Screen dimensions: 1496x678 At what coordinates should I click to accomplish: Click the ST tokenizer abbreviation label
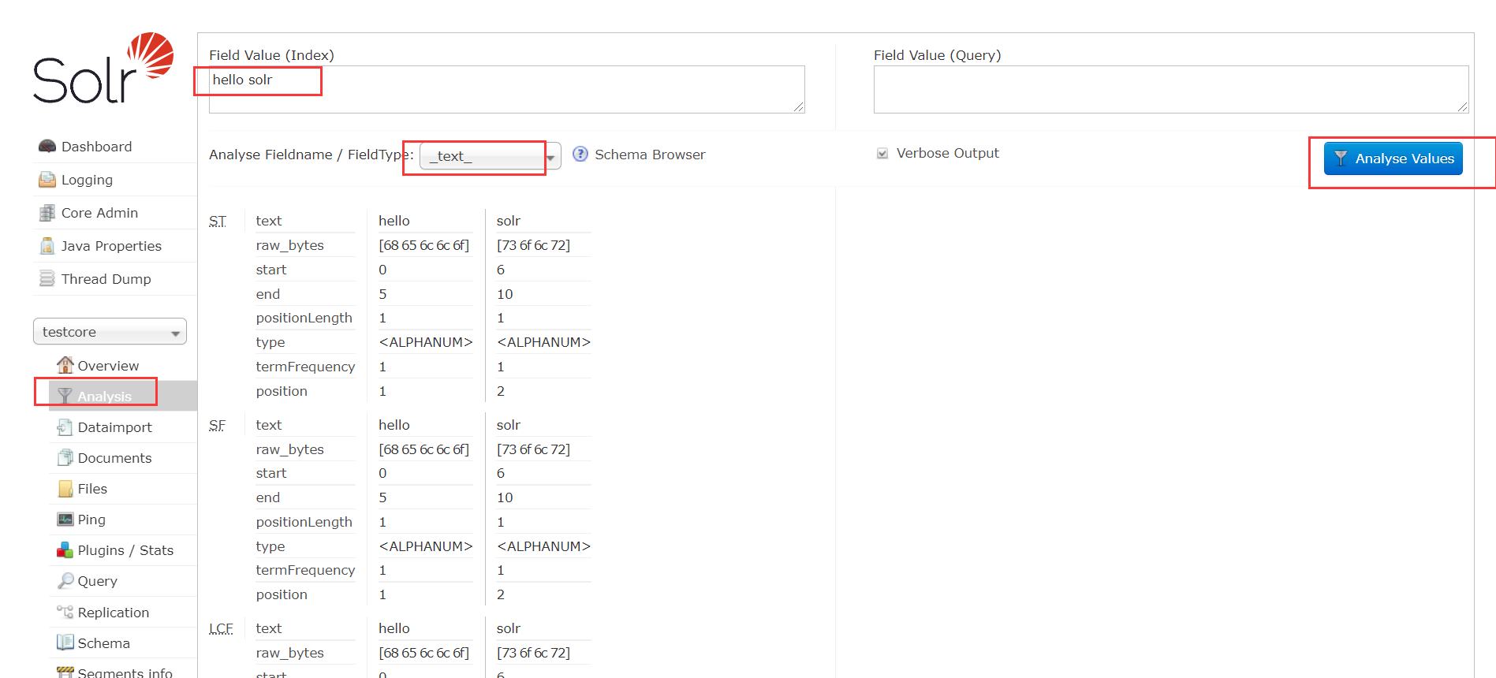click(x=218, y=222)
